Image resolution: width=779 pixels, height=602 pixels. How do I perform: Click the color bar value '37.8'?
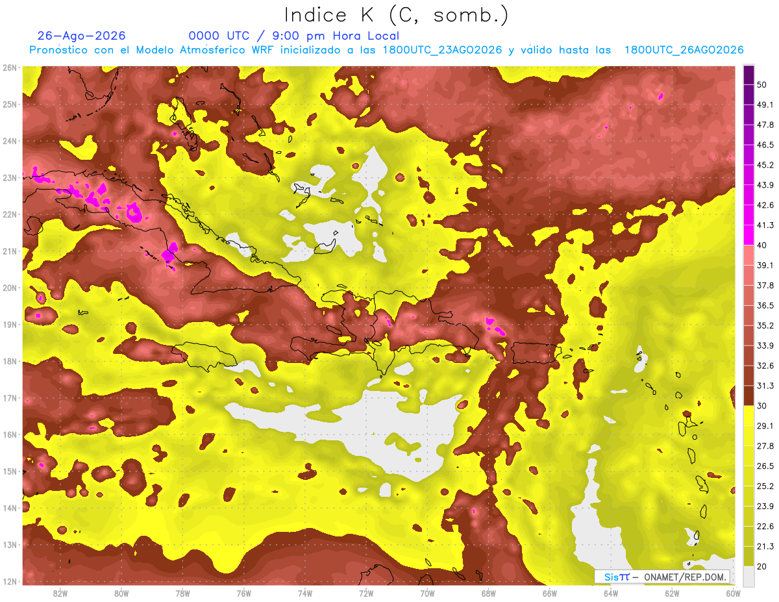[765, 285]
